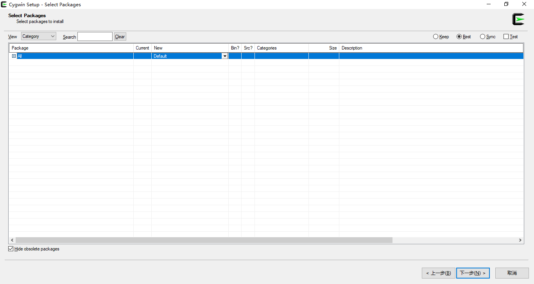Minimize the Cygwin Setup window

[x=489, y=4]
